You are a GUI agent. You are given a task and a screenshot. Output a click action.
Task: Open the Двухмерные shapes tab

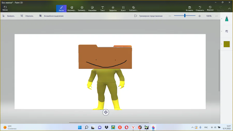pos(72,9)
